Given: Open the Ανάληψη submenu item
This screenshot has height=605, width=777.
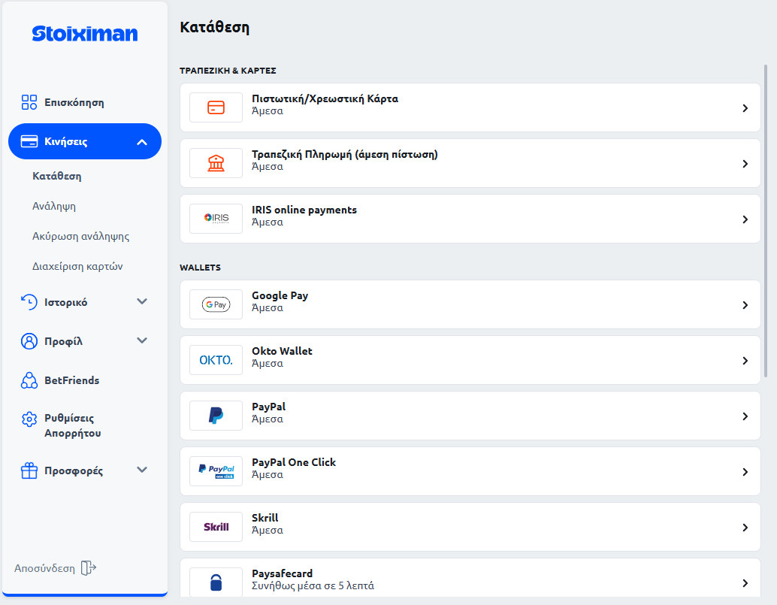Looking at the screenshot, I should tap(54, 206).
